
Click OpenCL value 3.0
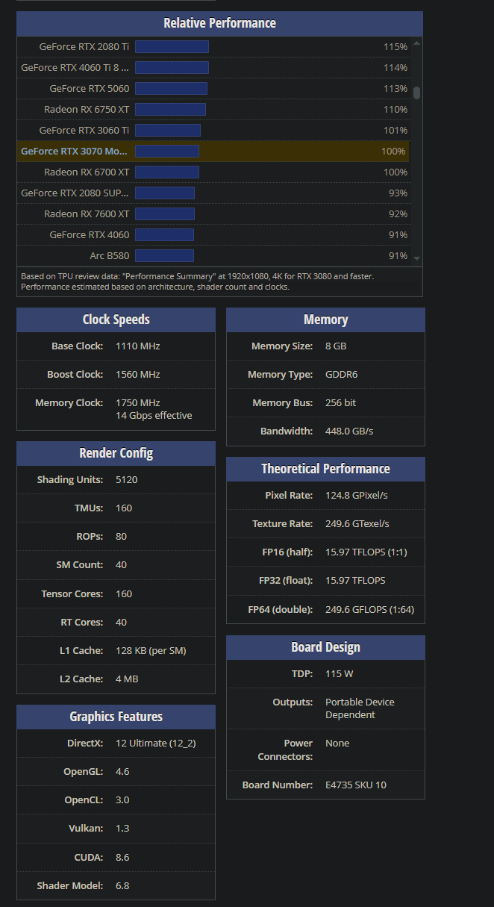point(122,800)
